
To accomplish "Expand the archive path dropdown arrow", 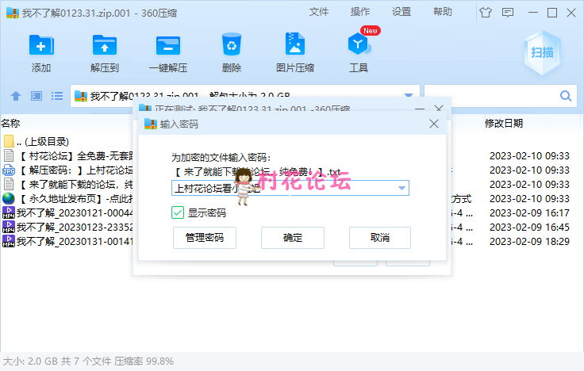I will [409, 94].
